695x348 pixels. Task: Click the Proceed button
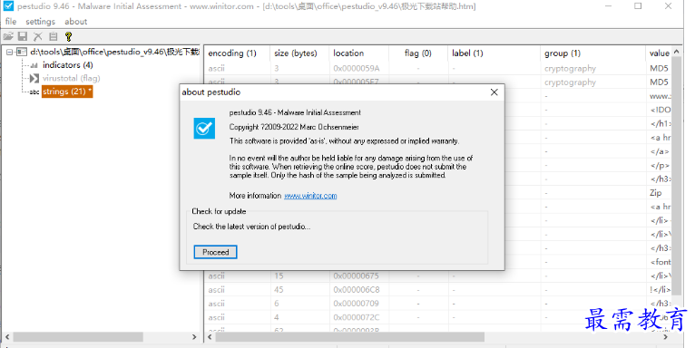pyautogui.click(x=215, y=252)
